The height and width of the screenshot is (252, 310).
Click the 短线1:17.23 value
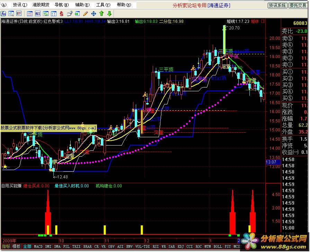[238, 21]
